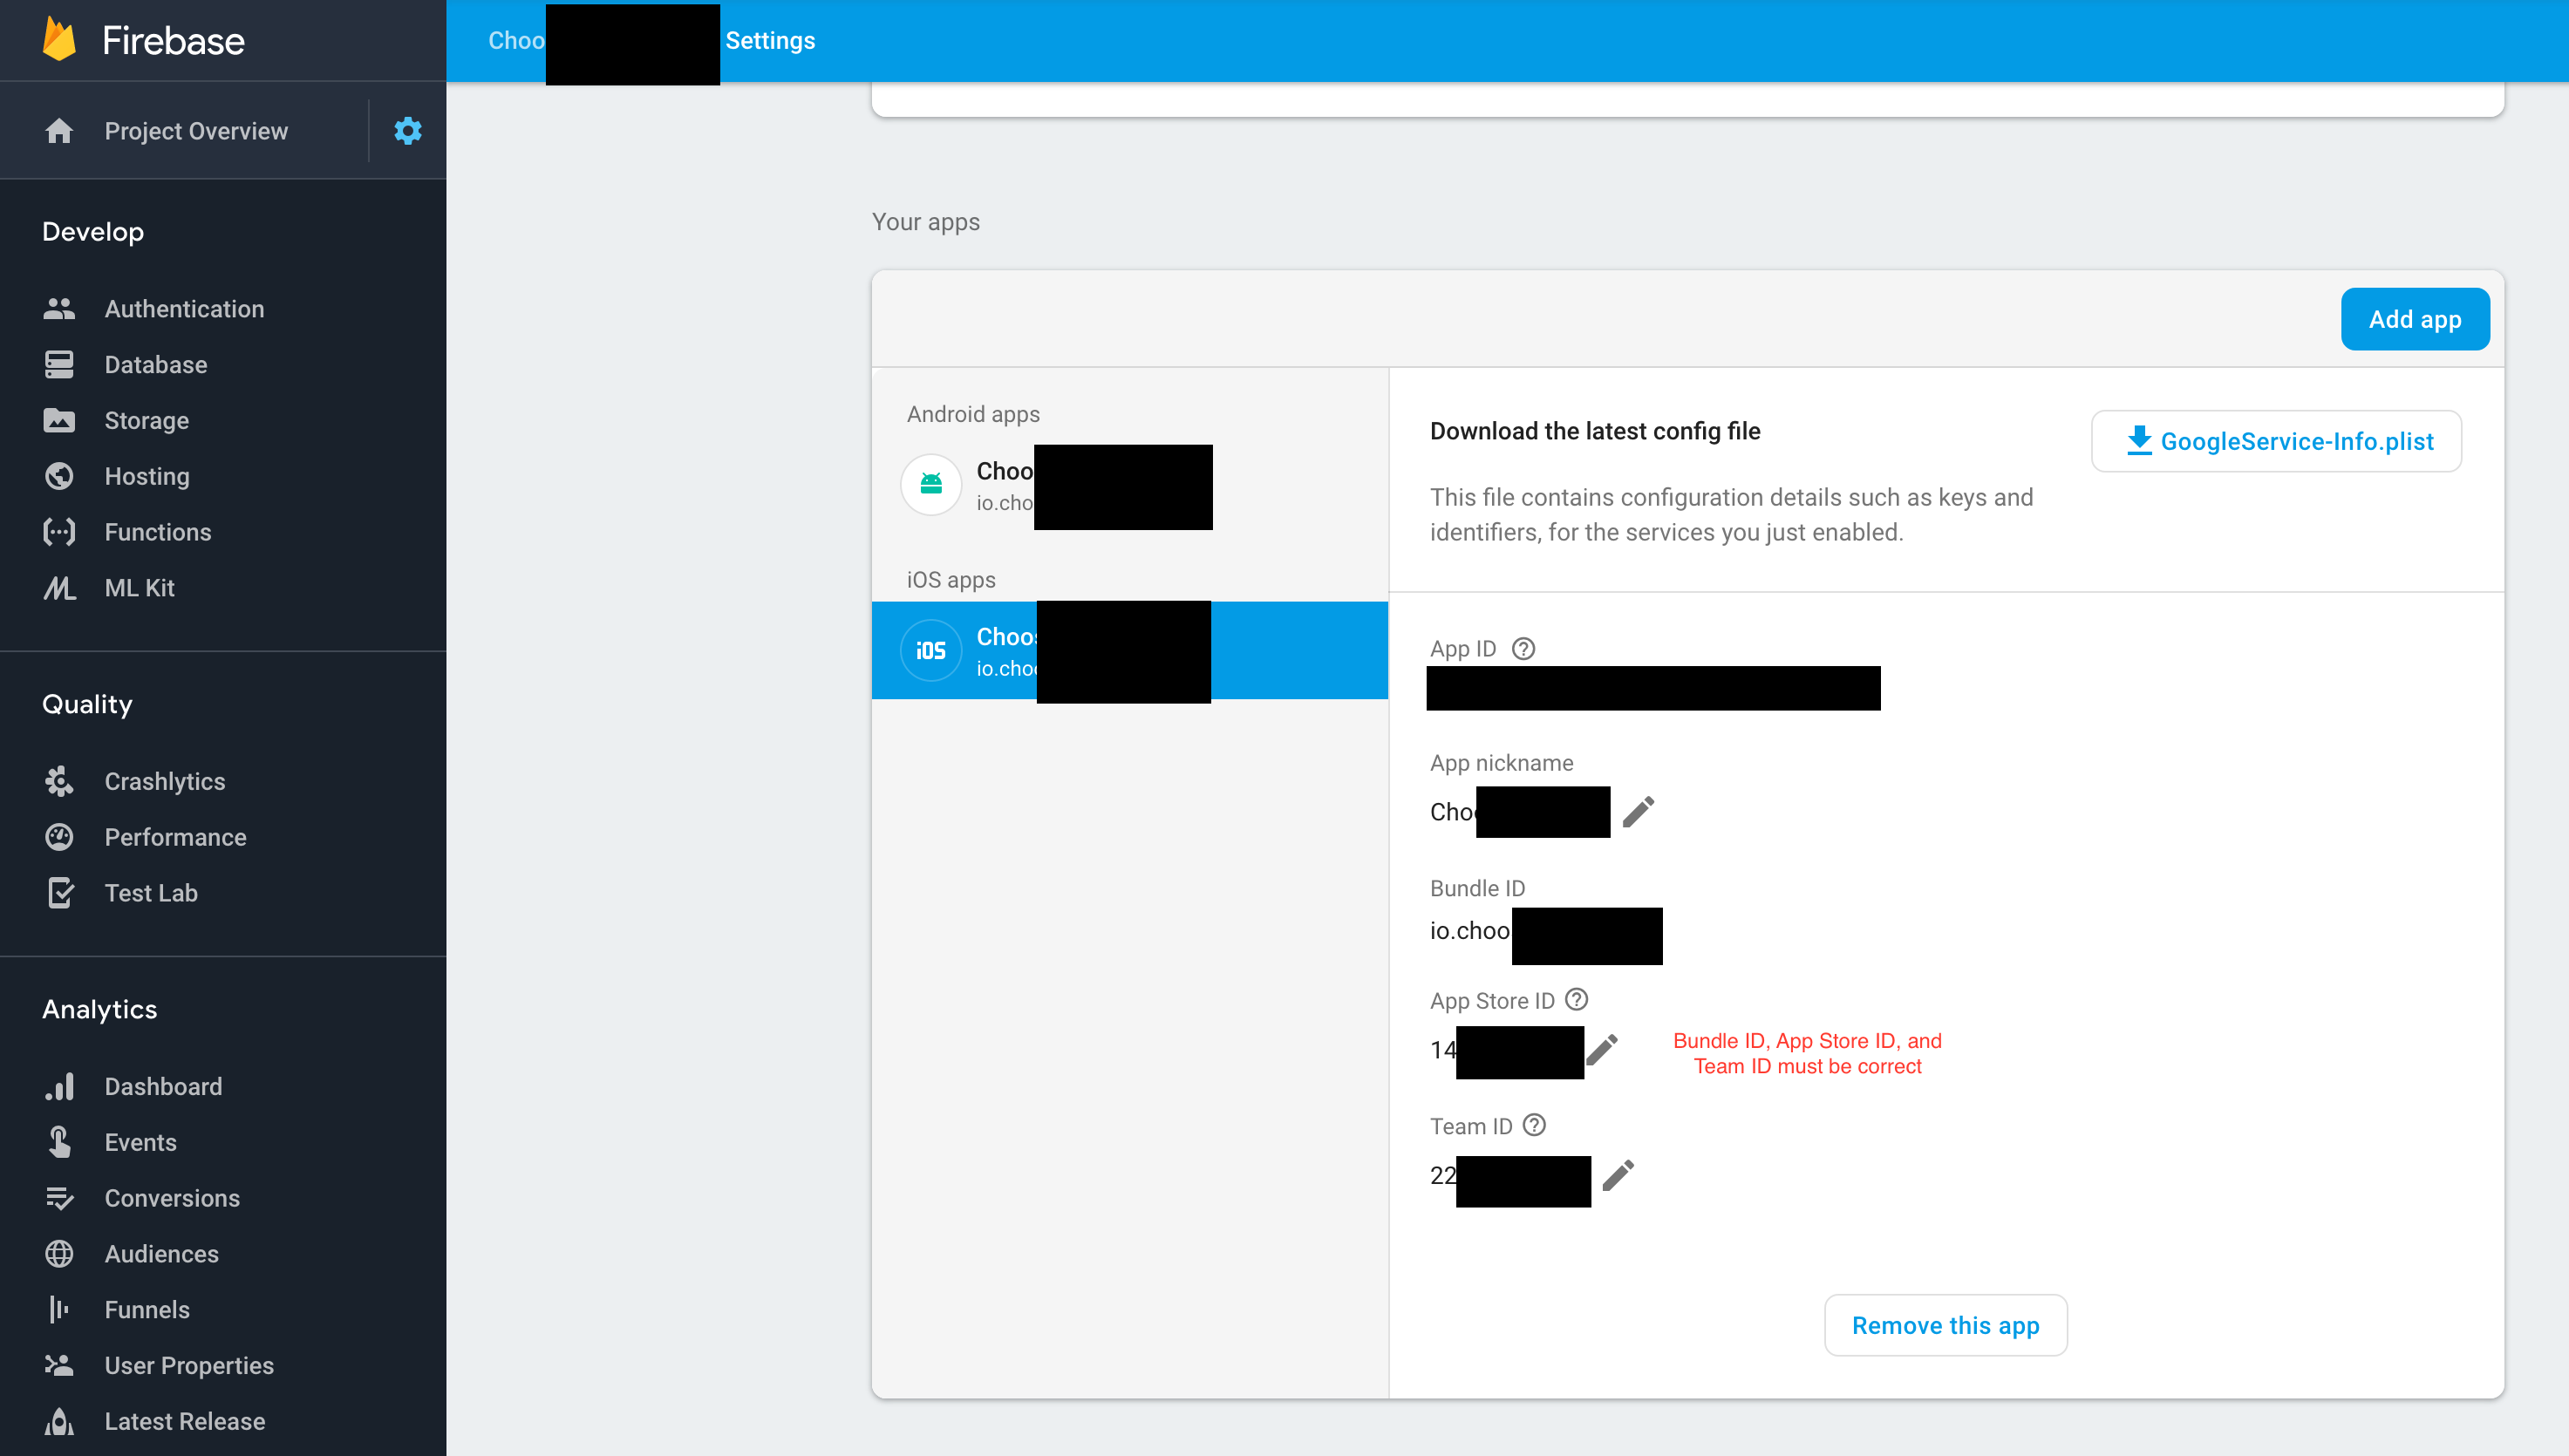Open Conversions page

click(x=172, y=1198)
